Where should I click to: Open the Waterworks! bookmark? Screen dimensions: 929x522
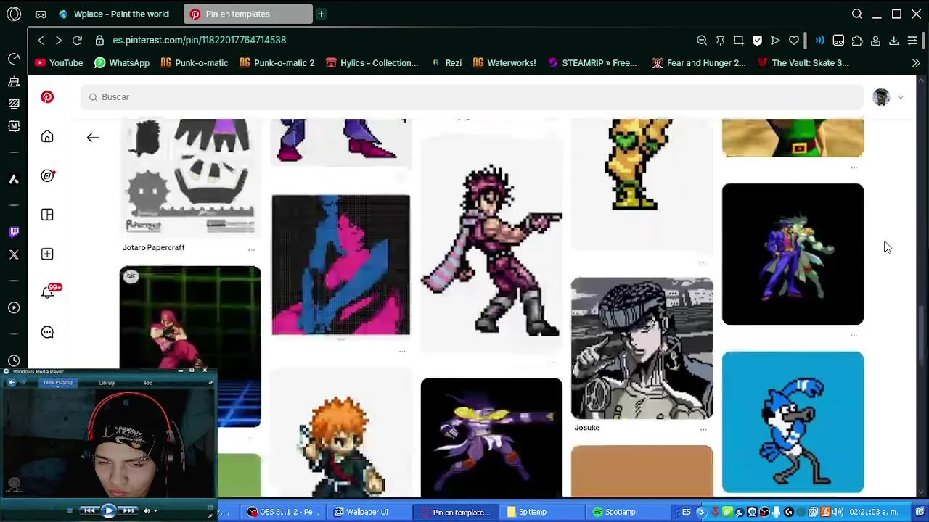[504, 63]
